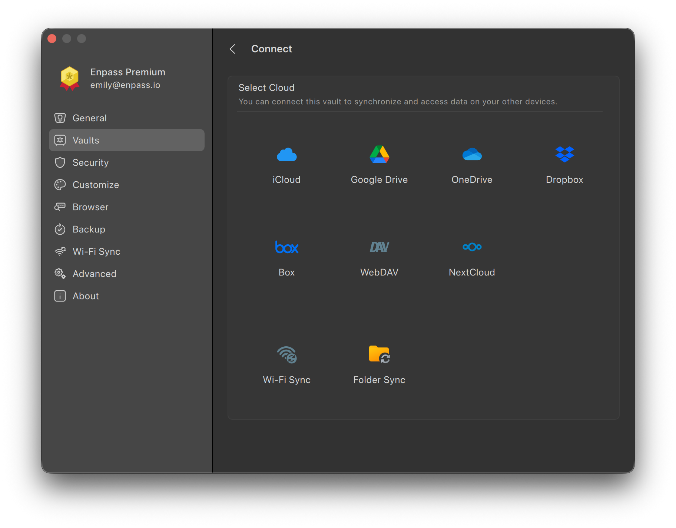Click the iCloud label
The height and width of the screenshot is (528, 676).
point(286,180)
